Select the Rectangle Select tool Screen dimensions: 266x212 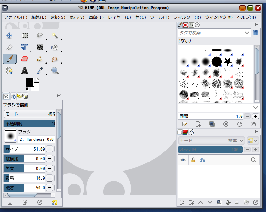[25, 36]
